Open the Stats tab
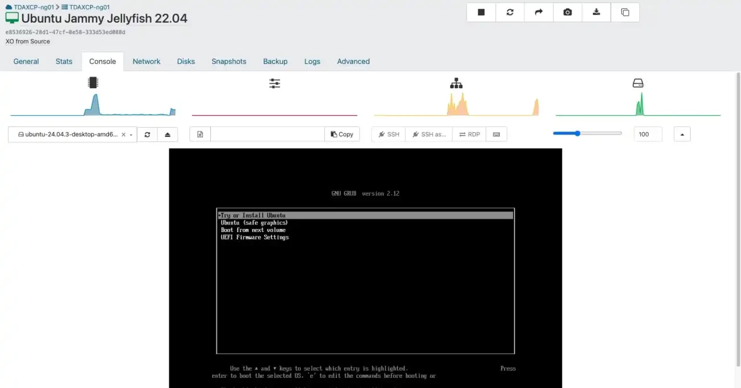The width and height of the screenshot is (741, 388). click(x=64, y=62)
